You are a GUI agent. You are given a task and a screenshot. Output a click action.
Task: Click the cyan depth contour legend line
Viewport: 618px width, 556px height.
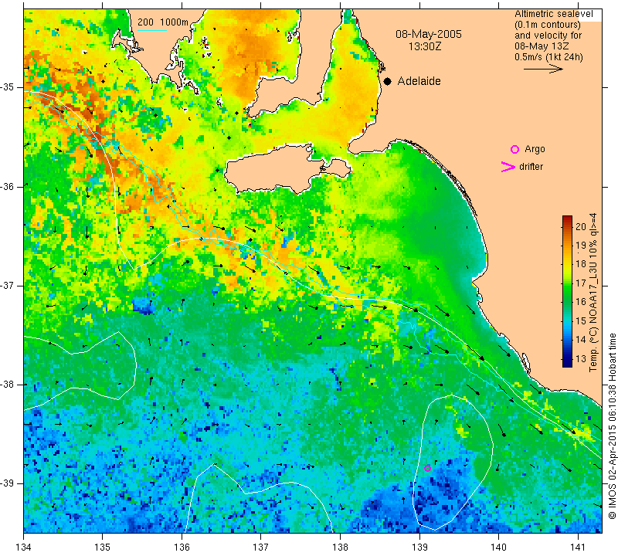[152, 30]
